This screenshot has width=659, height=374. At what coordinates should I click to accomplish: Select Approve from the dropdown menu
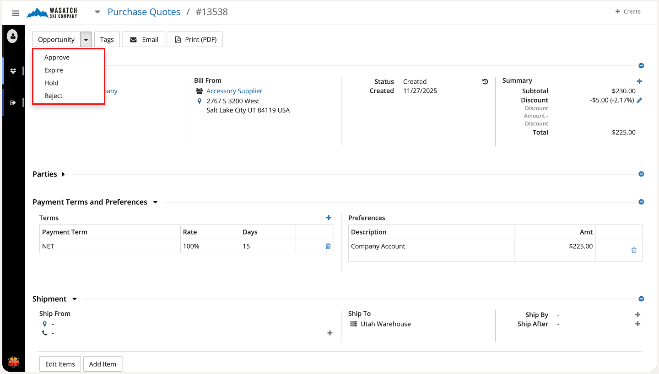[x=57, y=58]
